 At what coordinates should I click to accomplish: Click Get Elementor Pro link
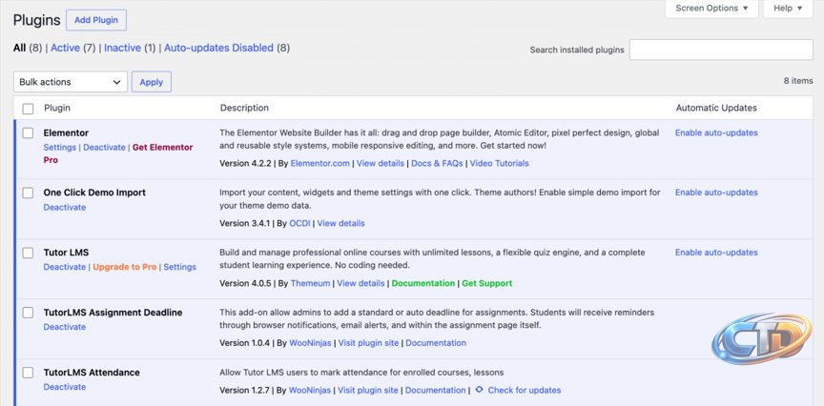[118, 153]
